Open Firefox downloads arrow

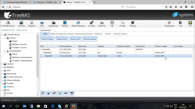click(176, 7)
